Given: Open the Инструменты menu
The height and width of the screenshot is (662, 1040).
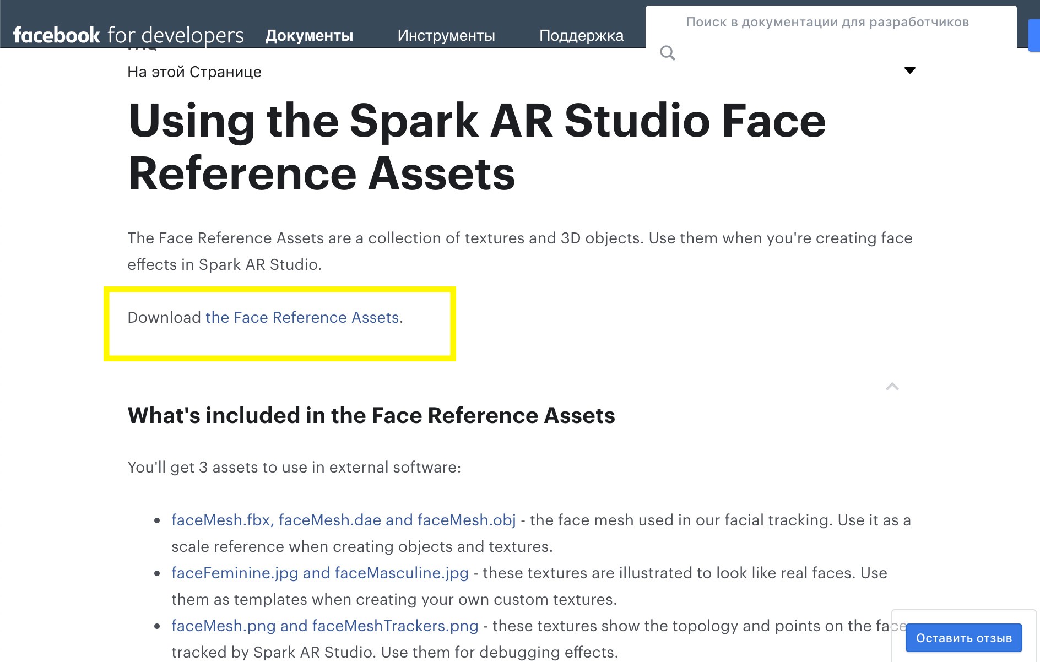Looking at the screenshot, I should (446, 36).
